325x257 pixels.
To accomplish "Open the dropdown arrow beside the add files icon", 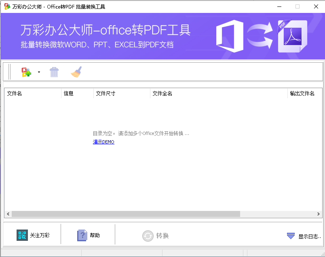I will click(39, 72).
